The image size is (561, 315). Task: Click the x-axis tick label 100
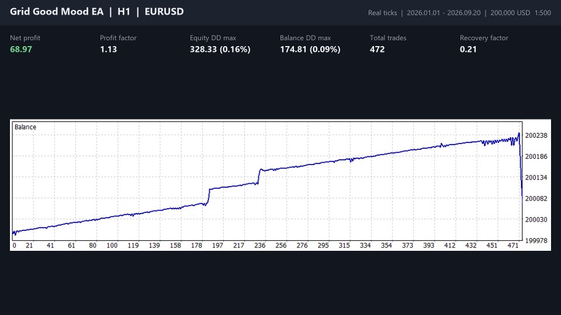click(112, 246)
